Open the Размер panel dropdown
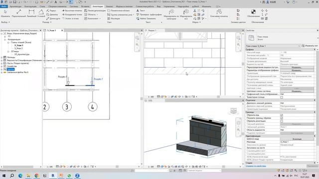The width and height of the screenshot is (319, 179). [47, 22]
